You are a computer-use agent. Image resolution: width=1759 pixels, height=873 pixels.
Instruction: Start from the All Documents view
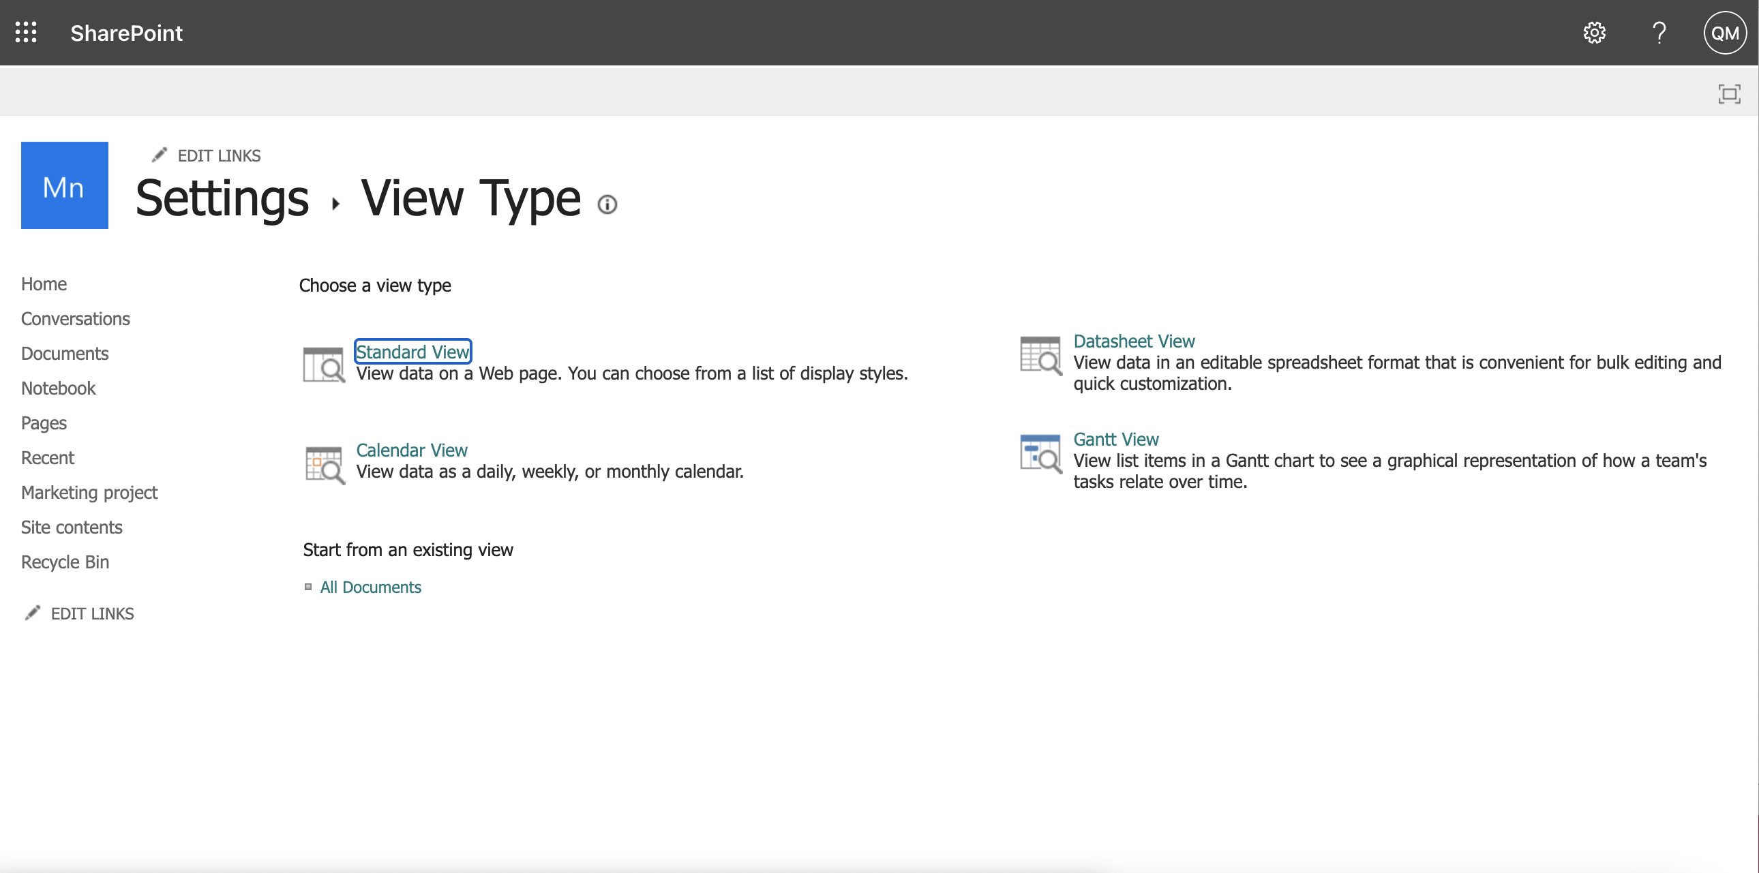[371, 587]
